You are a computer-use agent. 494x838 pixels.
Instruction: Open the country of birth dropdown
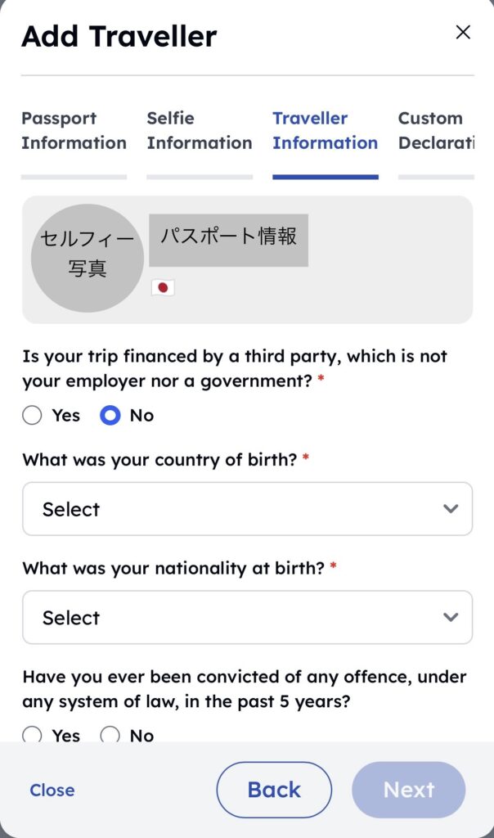coord(247,509)
